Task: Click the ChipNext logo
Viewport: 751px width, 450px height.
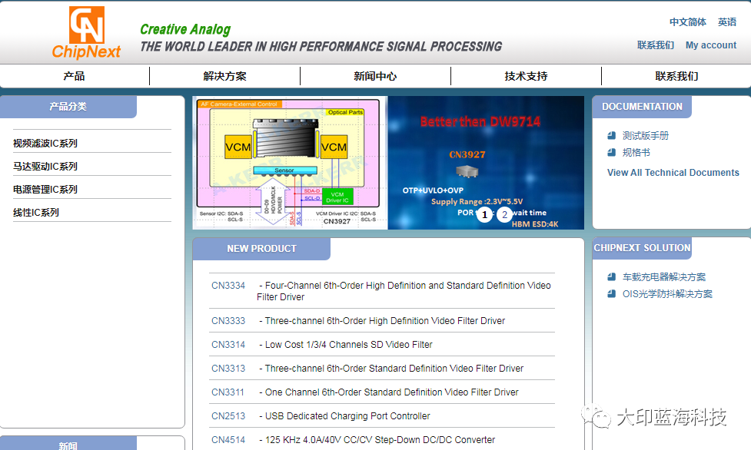Action: point(86,33)
